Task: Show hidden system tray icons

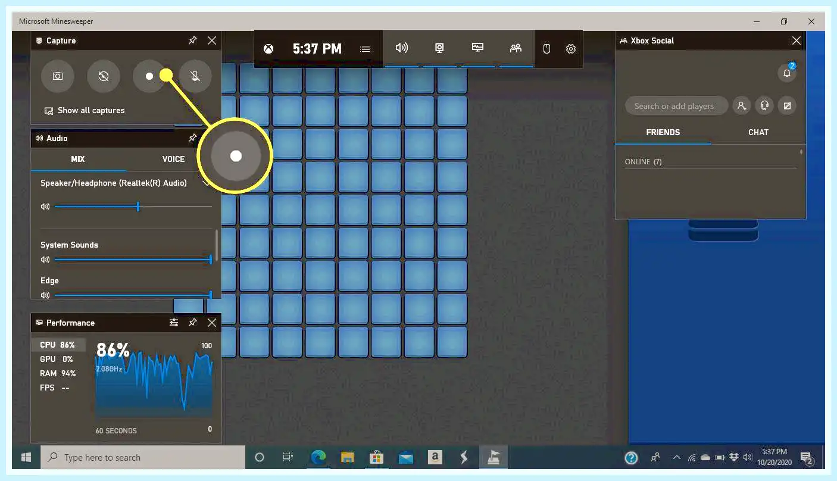Action: 676,458
